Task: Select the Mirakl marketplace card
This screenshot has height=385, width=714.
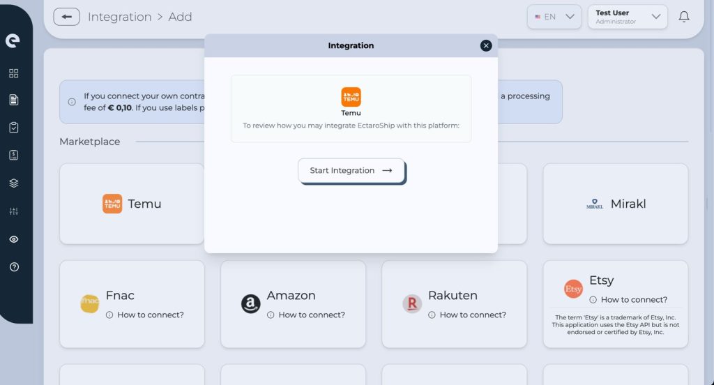Action: [x=616, y=204]
